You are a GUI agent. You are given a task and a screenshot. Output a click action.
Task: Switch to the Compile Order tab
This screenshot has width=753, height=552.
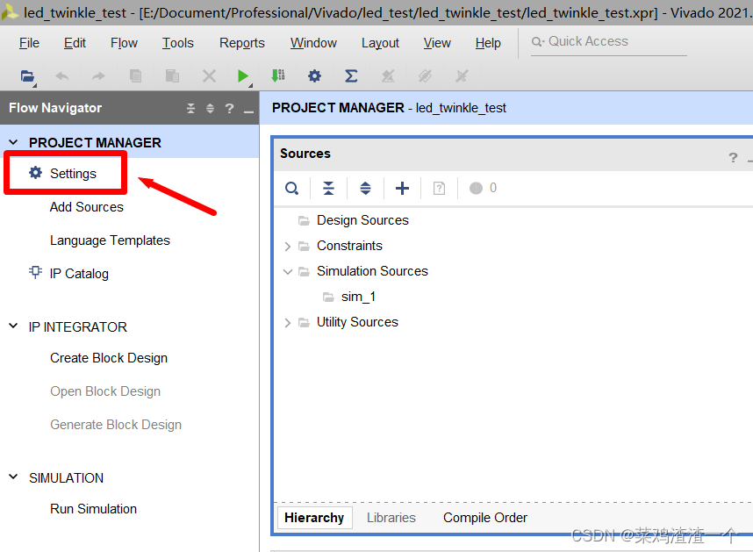(x=485, y=518)
